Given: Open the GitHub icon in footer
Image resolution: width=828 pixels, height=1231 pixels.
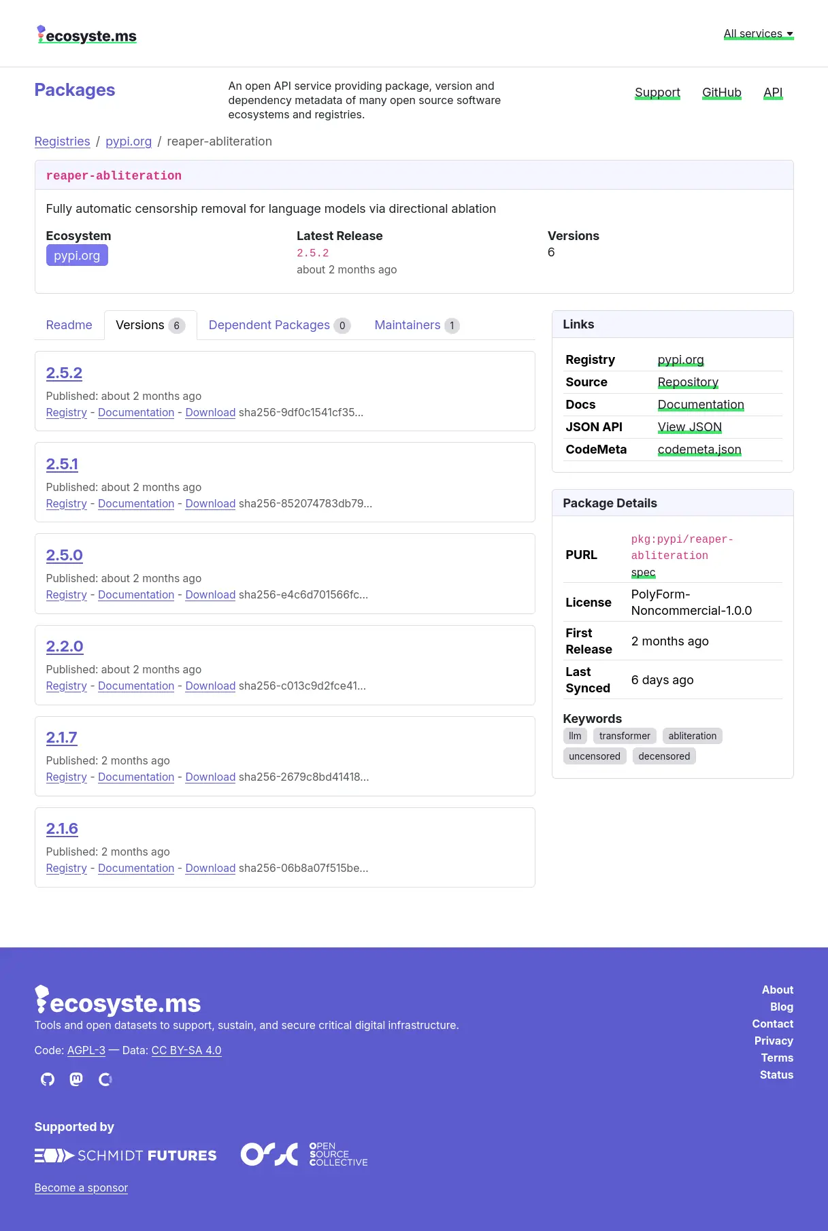Looking at the screenshot, I should [48, 1079].
